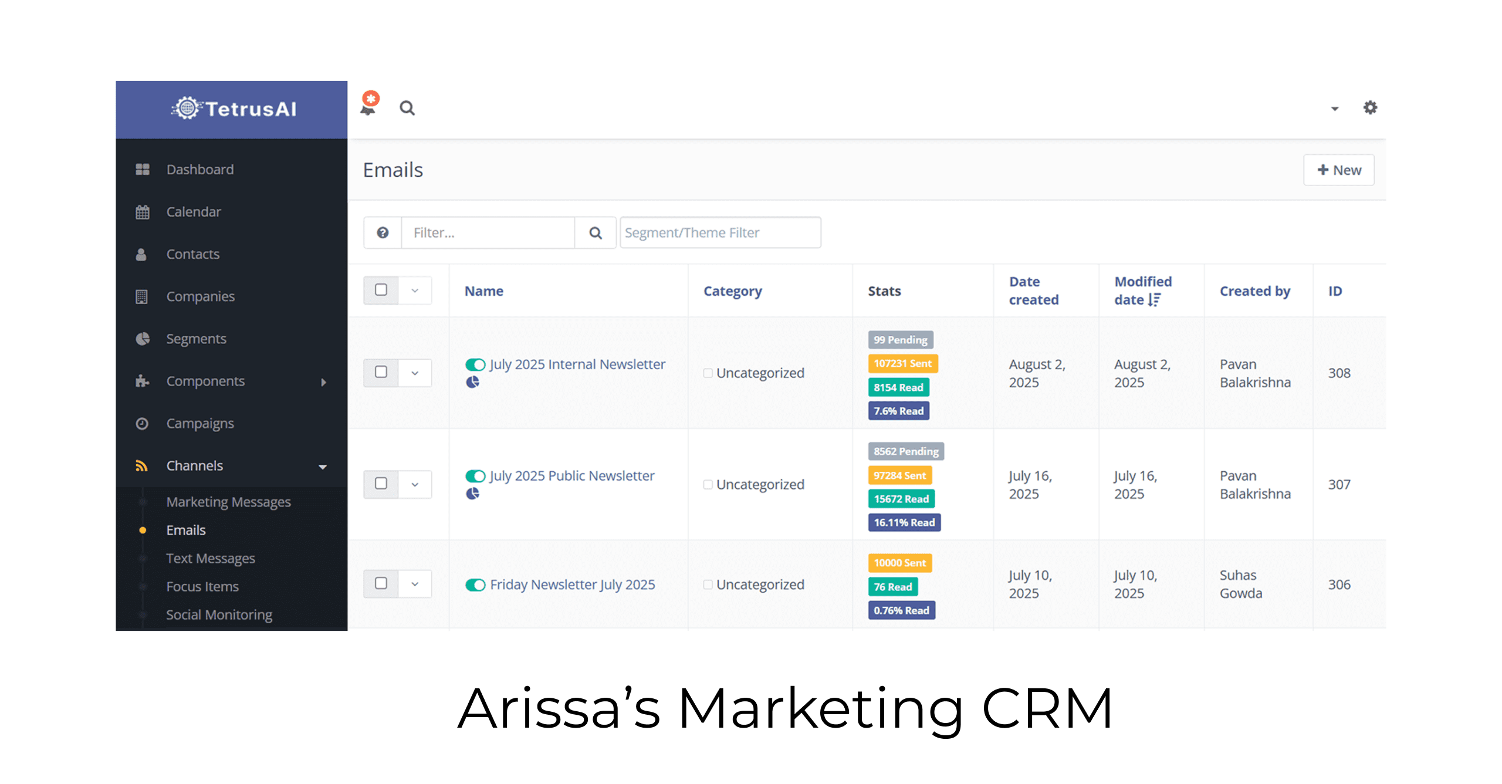Open Dashboard in the sidebar

tap(199, 170)
